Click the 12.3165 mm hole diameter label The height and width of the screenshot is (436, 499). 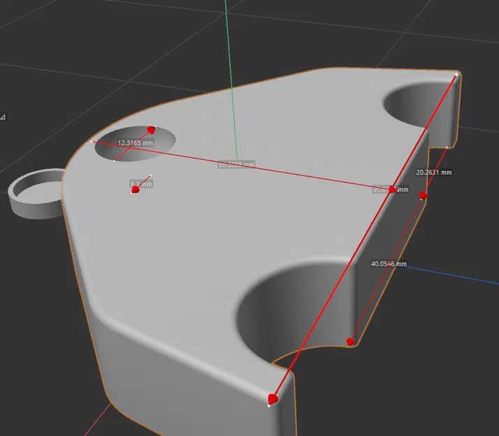[x=136, y=143]
